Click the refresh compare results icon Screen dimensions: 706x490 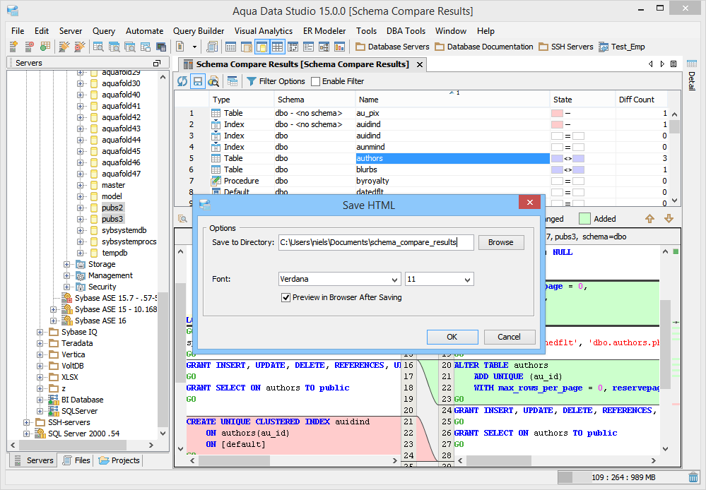point(182,81)
